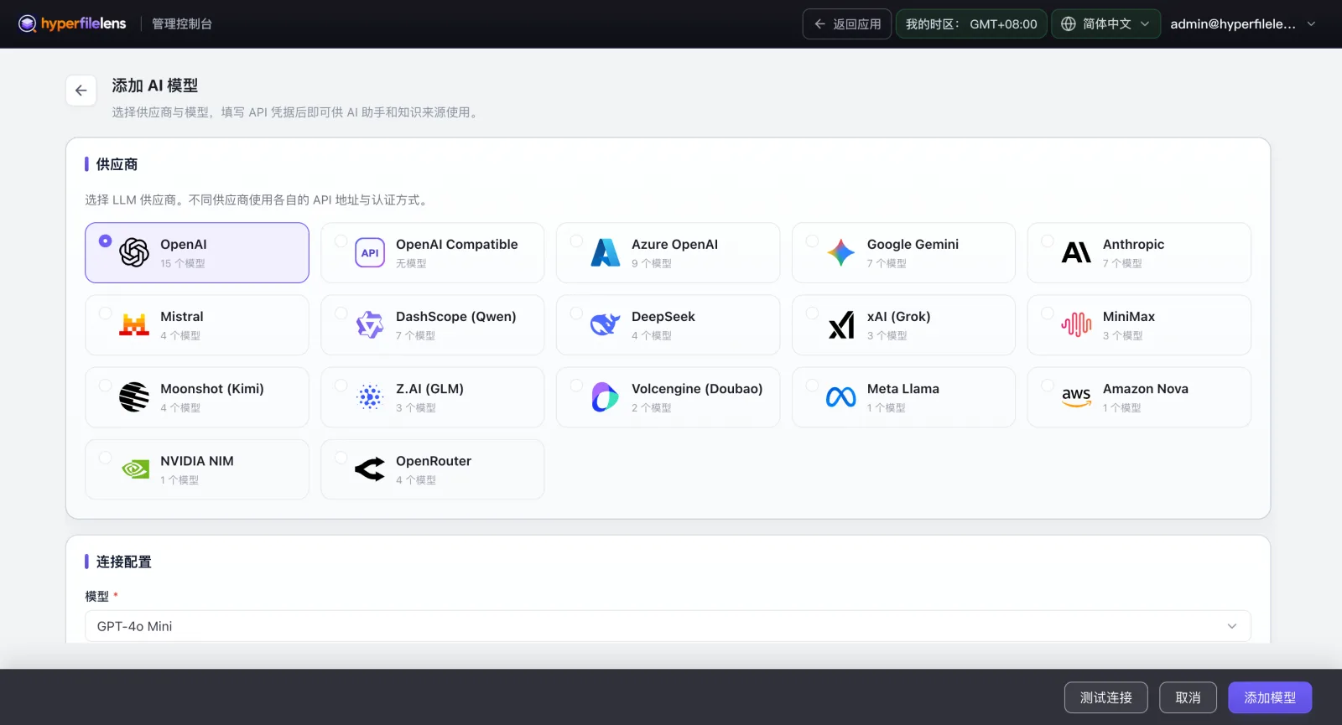Choose the NVIDIA NIM radio button

tap(105, 458)
